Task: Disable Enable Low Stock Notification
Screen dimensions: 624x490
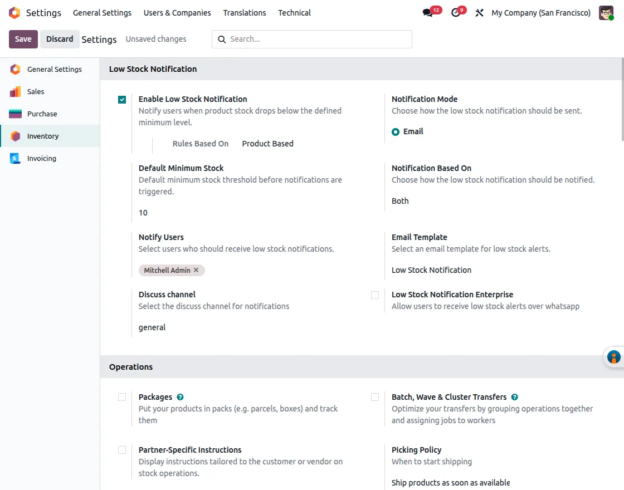Action: (121, 99)
